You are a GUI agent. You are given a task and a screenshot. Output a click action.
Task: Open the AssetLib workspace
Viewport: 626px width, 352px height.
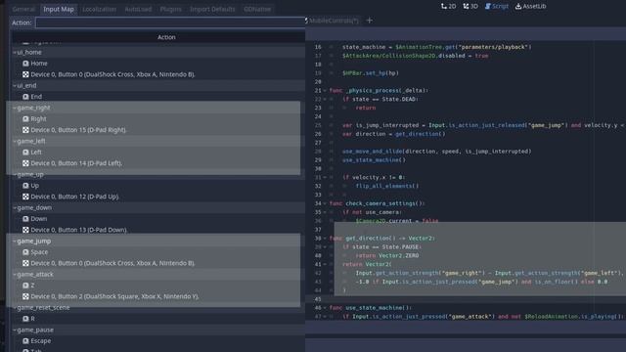(530, 7)
